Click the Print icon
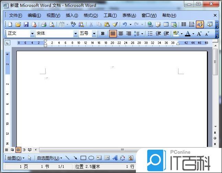Viewport: 222px width, 173px height. 44,24
